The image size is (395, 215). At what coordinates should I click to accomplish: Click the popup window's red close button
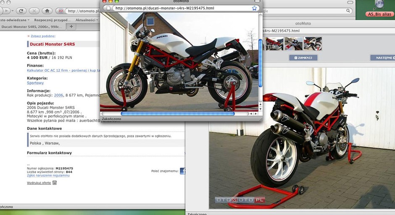pos(105,1)
